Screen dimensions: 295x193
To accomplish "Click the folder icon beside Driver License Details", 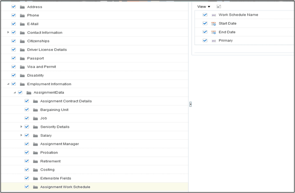I will click(22, 50).
